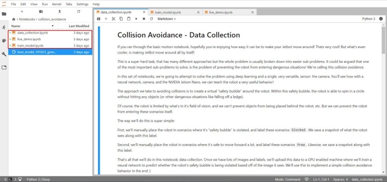
Task: Click the New Launcher plus icon
Action: [x=22, y=12]
